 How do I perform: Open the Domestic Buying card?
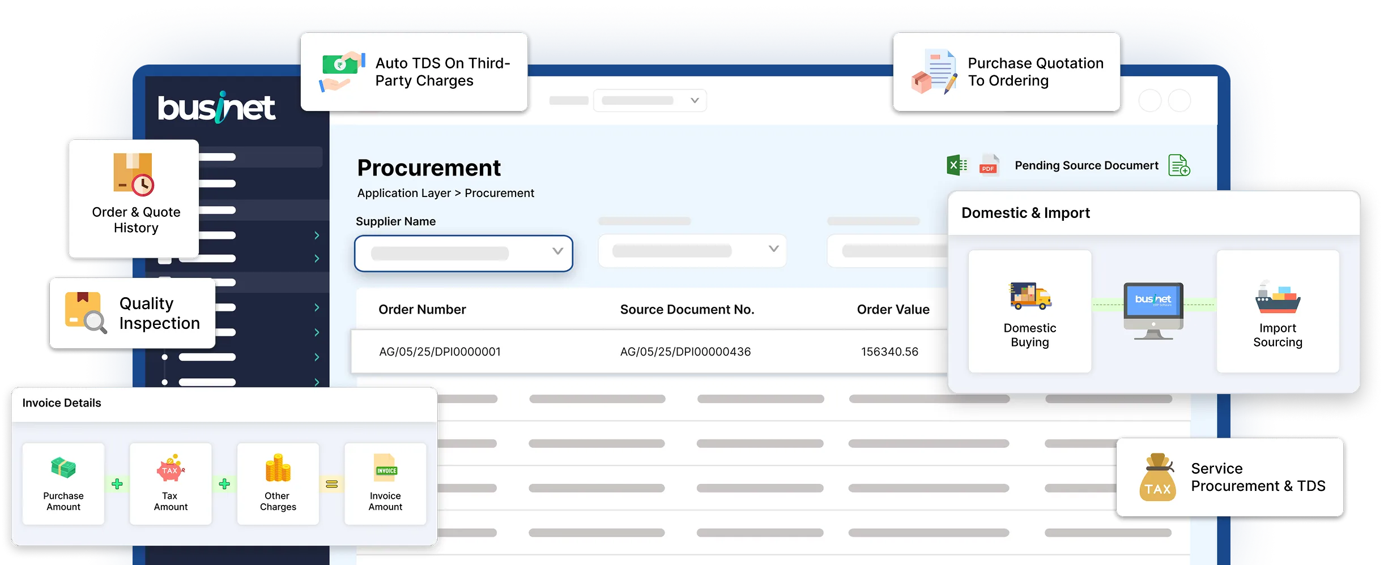[1030, 311]
